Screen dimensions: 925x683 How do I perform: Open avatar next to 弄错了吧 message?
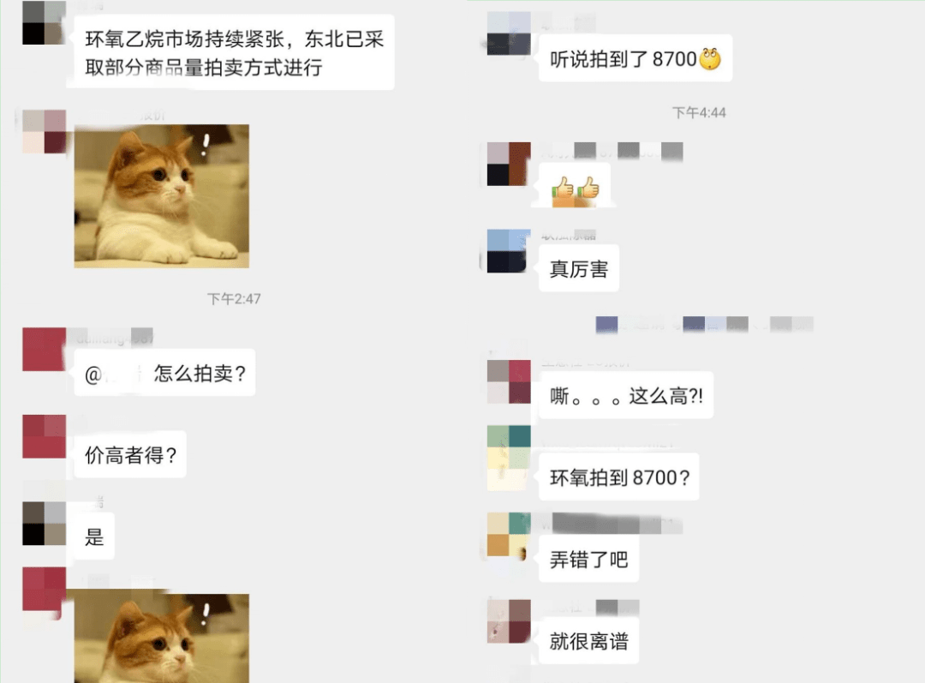tap(509, 534)
